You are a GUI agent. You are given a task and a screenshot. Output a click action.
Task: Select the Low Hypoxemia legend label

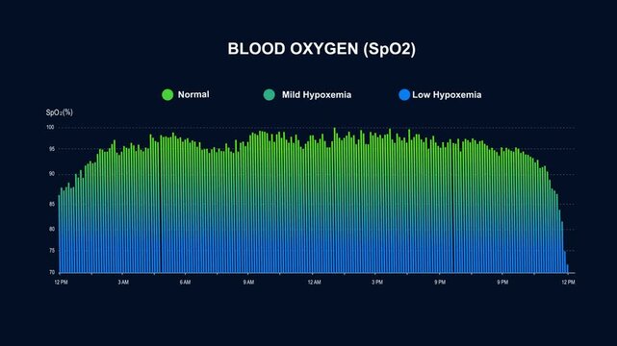[447, 94]
